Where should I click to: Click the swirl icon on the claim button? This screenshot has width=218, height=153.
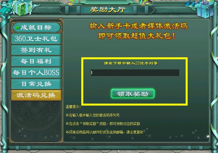(x=114, y=94)
